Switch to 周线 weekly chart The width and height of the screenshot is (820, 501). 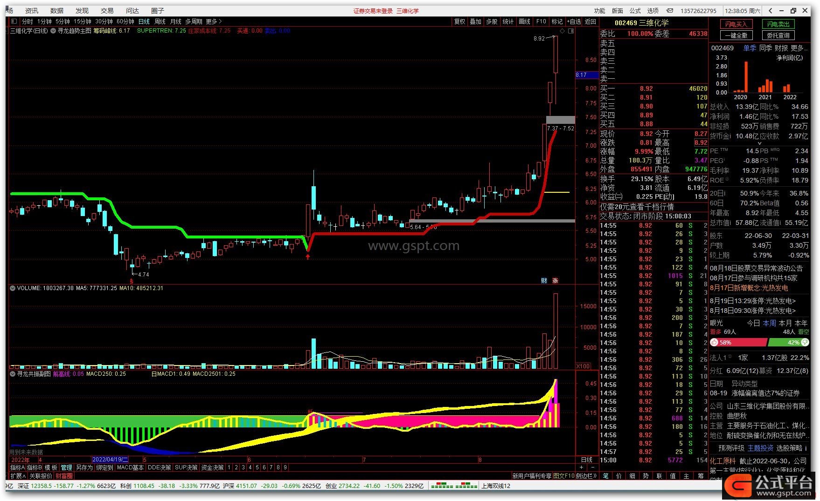click(x=160, y=21)
